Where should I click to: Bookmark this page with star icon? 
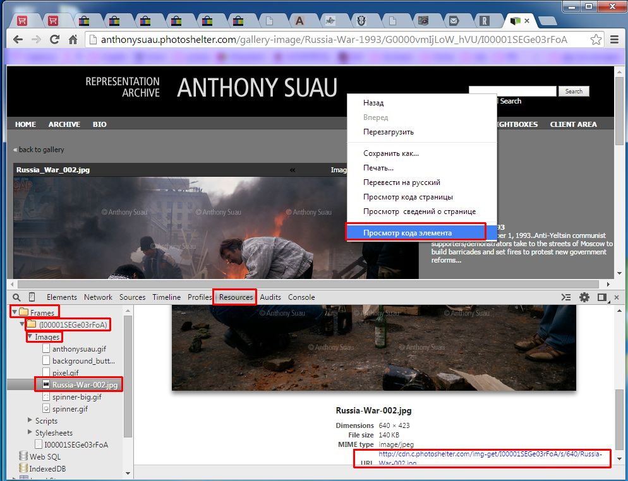point(596,39)
